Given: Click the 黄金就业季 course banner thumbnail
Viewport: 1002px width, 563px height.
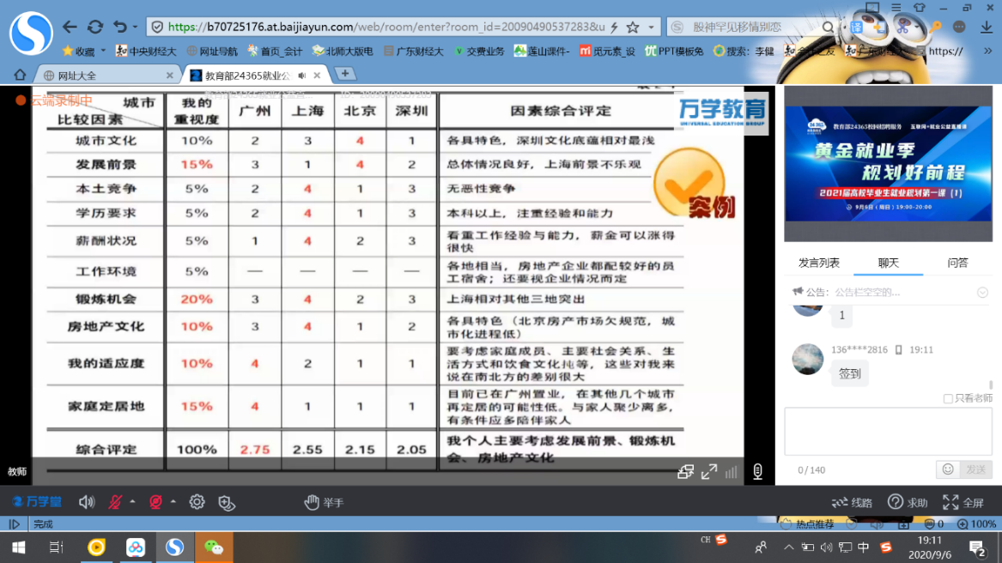Looking at the screenshot, I should point(889,164).
